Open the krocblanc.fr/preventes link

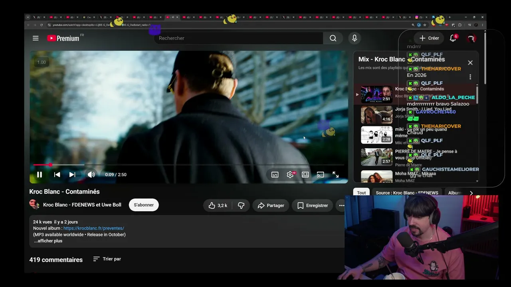(x=94, y=228)
